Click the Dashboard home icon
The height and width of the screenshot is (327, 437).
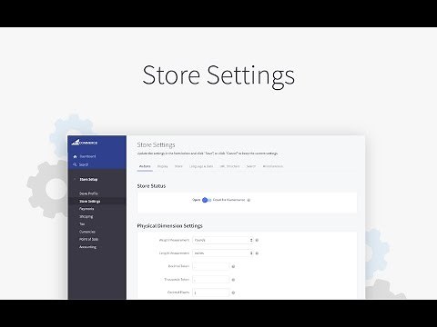point(75,156)
